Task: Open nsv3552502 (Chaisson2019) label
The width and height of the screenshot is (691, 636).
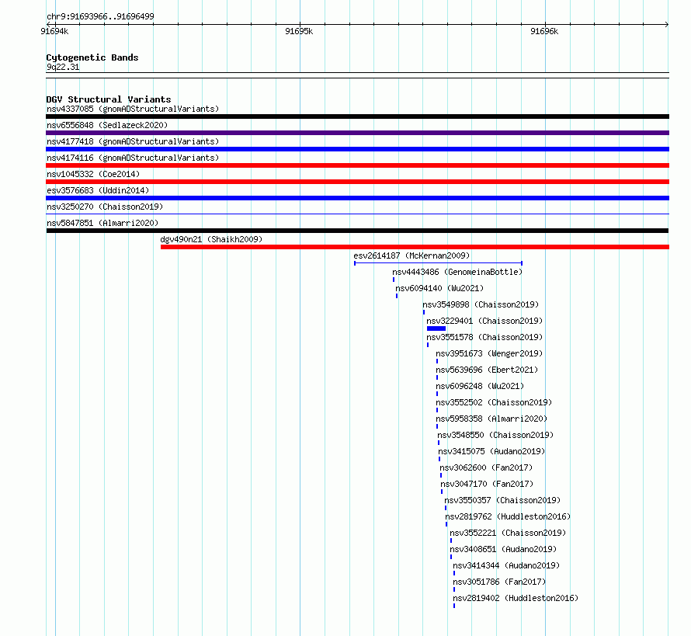Action: 494,402
